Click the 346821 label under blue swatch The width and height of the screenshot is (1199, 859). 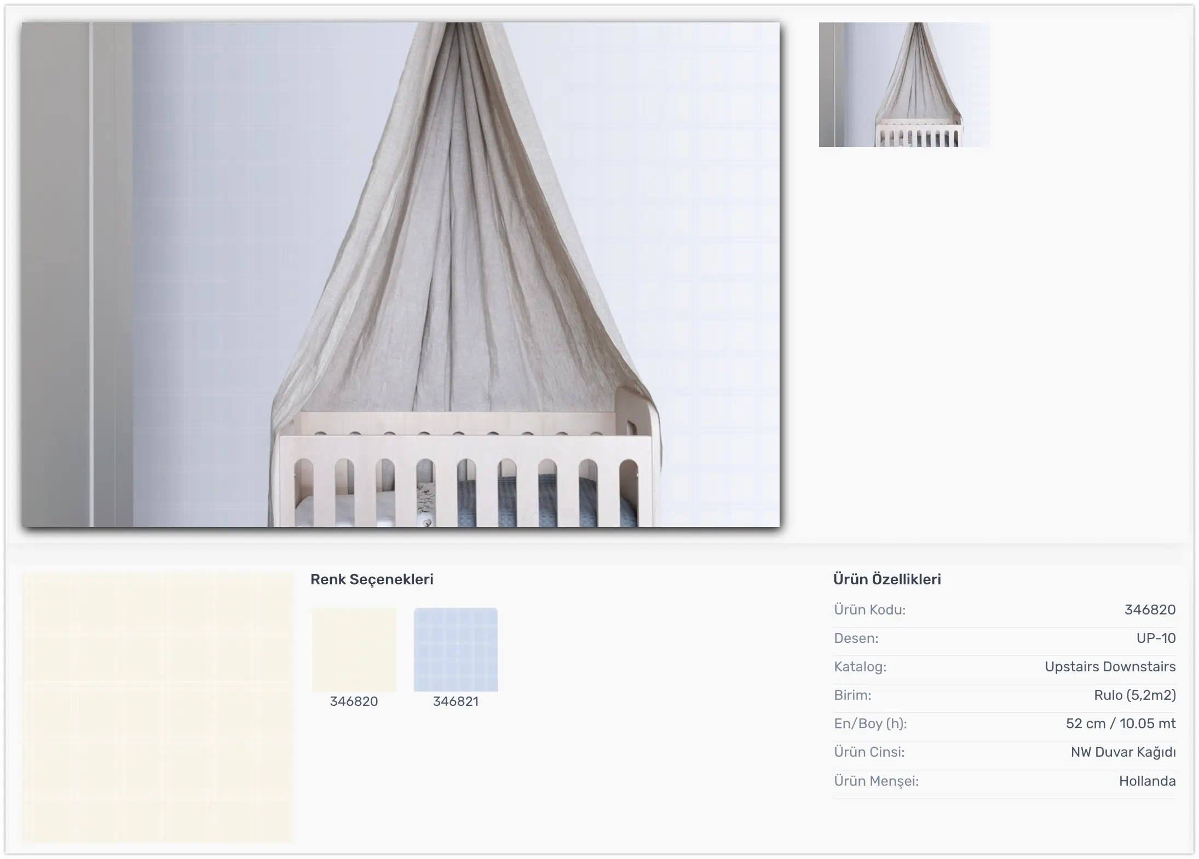tap(456, 701)
